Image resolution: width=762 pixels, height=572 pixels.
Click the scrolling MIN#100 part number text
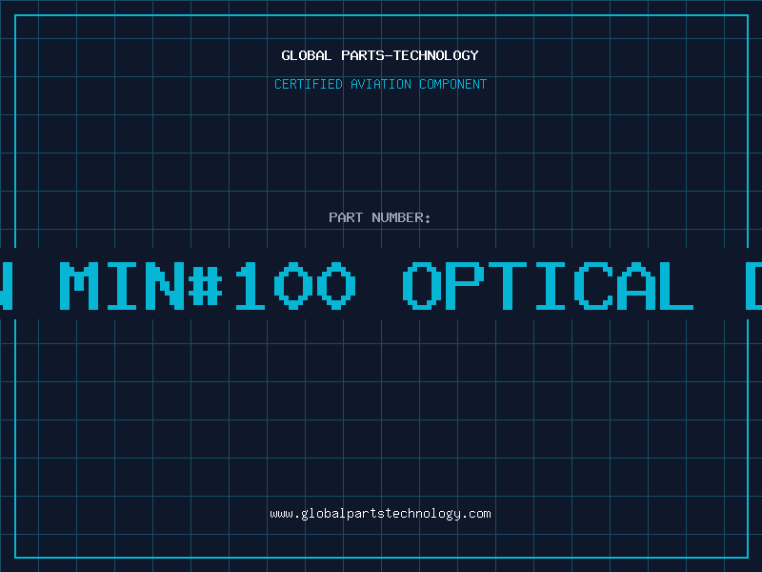(208, 285)
